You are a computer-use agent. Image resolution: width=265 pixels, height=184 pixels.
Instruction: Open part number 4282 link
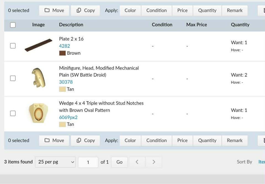[64, 46]
